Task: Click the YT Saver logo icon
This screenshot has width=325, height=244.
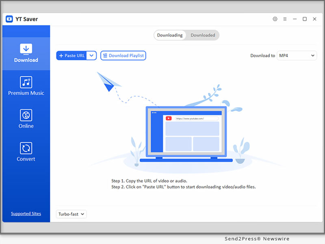Action: pos(9,19)
